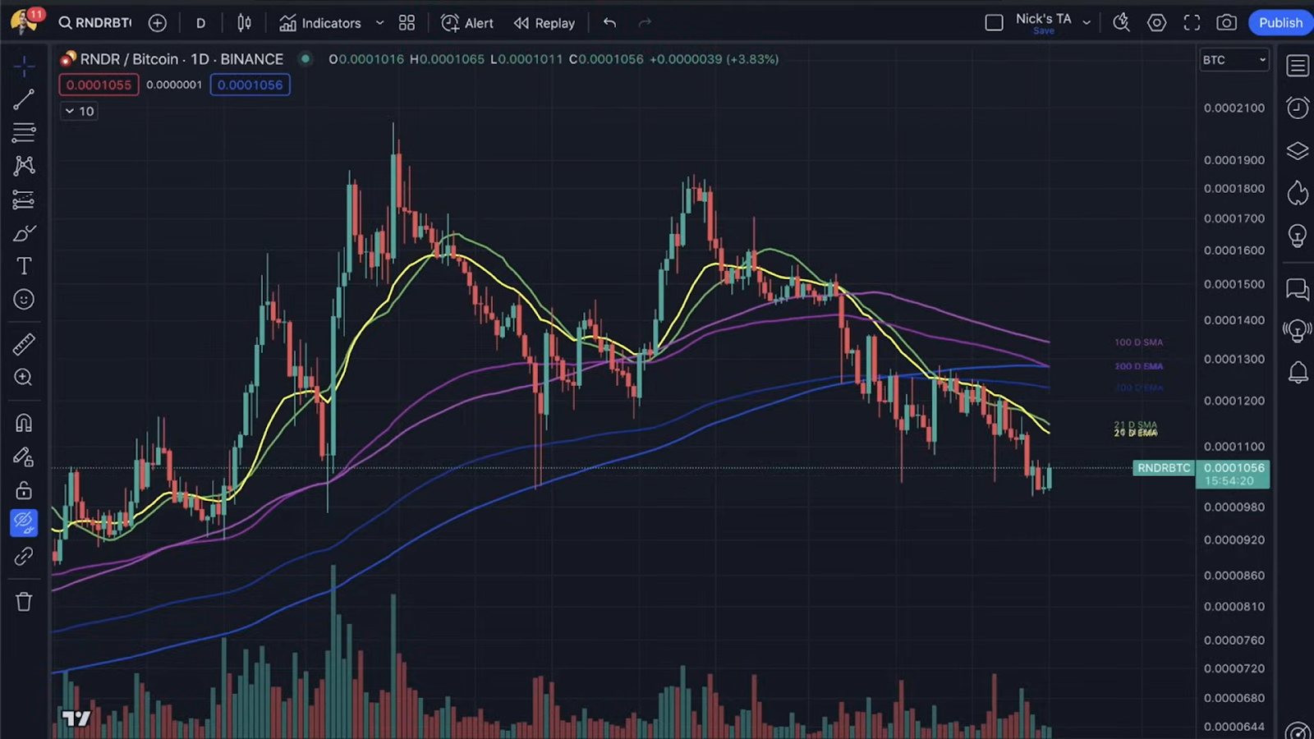Select the text annotation tool

[x=24, y=266]
